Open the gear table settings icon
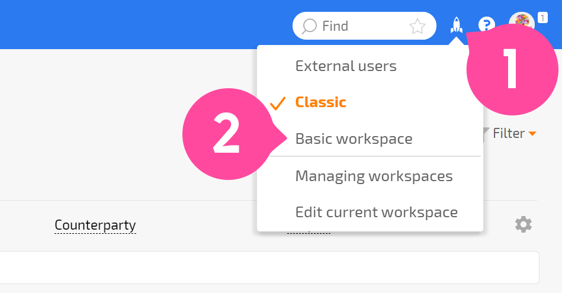This screenshot has width=562, height=293. (x=524, y=224)
